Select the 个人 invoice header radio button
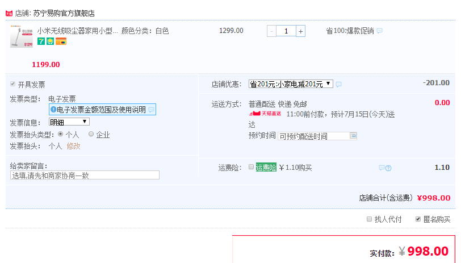The height and width of the screenshot is (263, 461). click(61, 134)
